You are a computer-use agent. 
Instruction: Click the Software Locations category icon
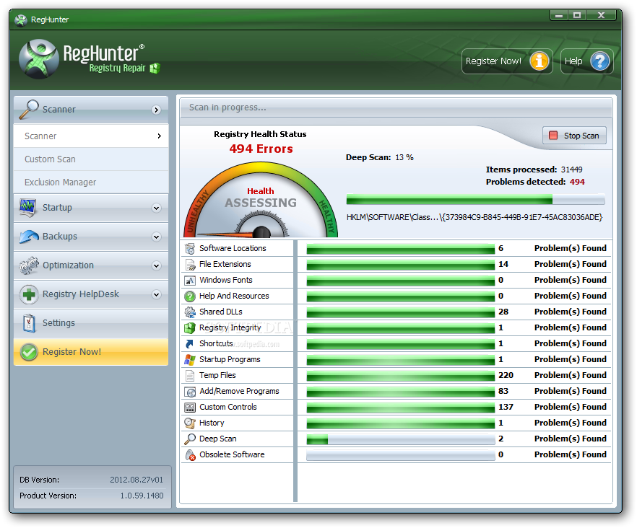click(x=190, y=248)
